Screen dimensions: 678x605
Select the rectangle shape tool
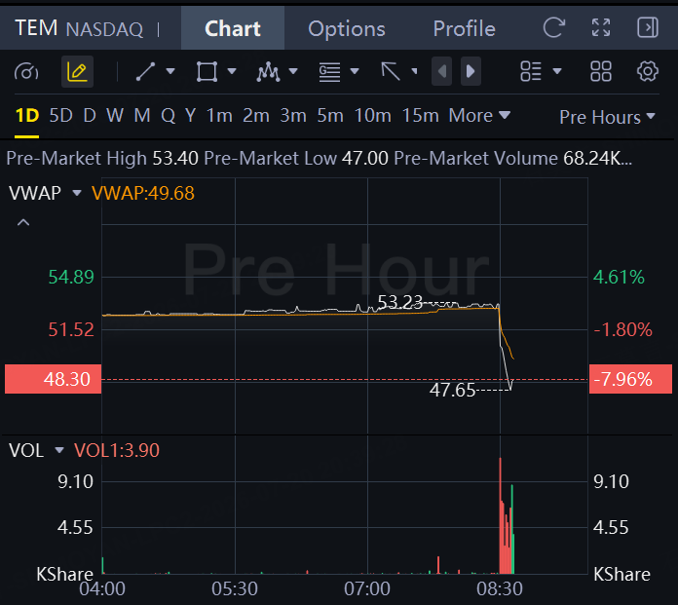tap(207, 71)
